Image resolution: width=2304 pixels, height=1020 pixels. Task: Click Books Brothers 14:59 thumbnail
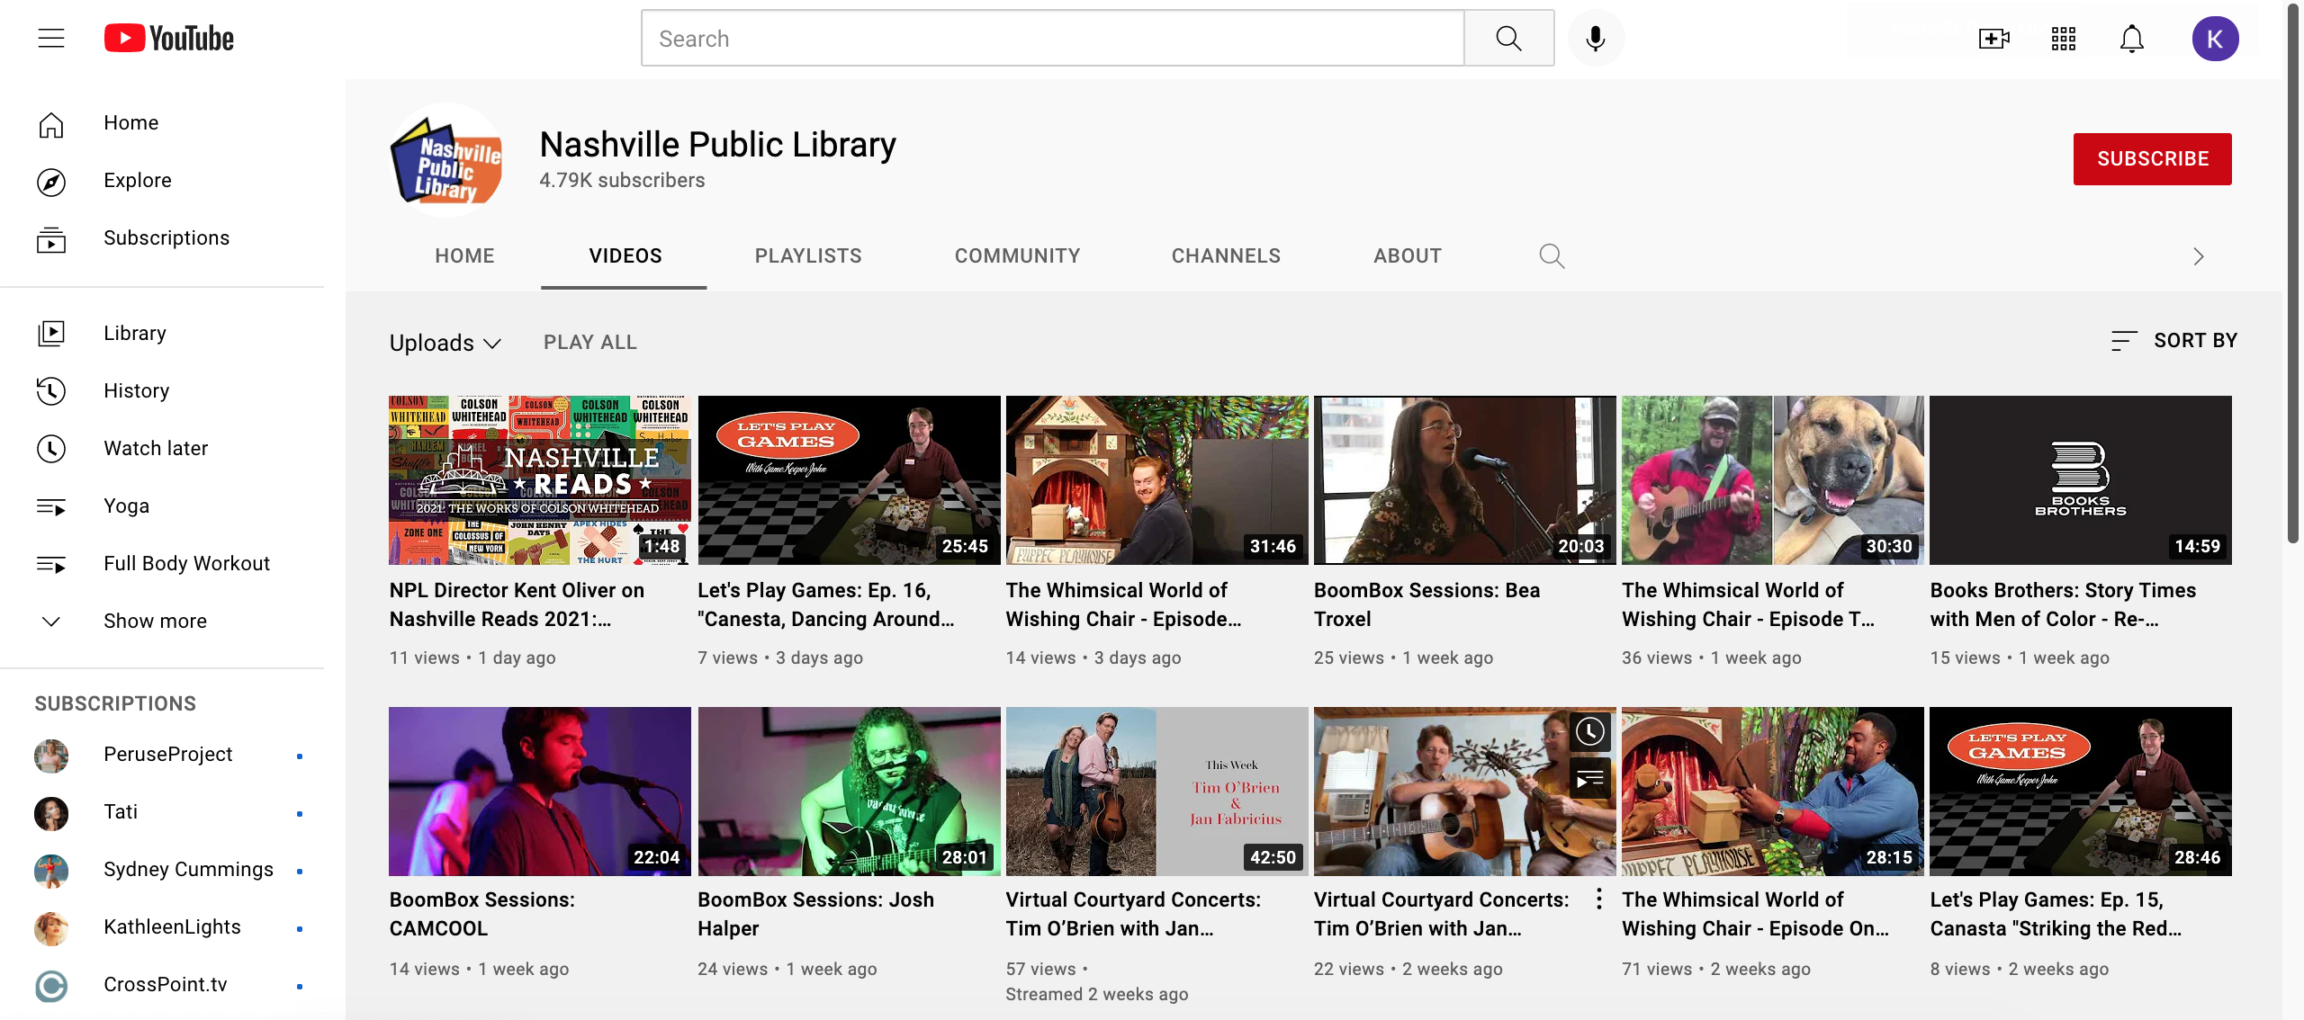(x=2081, y=480)
